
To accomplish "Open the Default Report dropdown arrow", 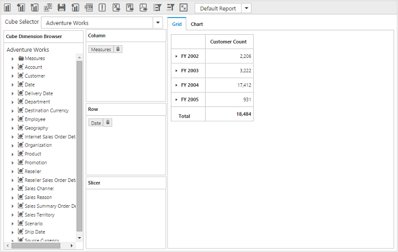I will point(246,8).
